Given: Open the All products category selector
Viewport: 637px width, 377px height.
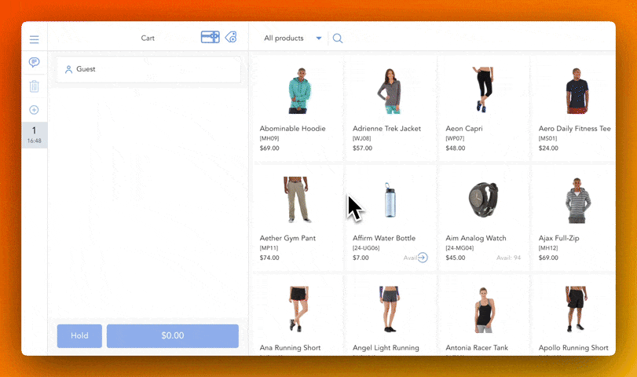Looking at the screenshot, I should tap(284, 38).
